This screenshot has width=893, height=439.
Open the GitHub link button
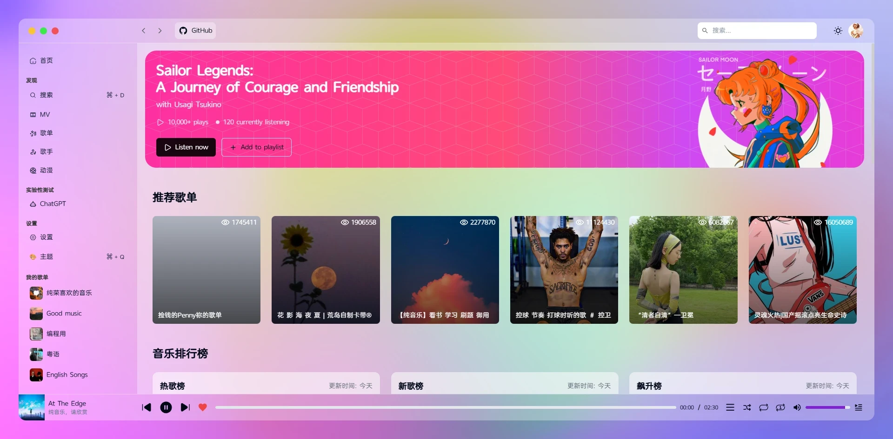coord(195,31)
